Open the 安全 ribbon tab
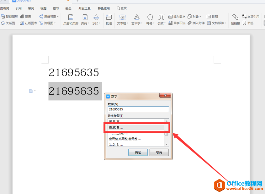 (68, 8)
